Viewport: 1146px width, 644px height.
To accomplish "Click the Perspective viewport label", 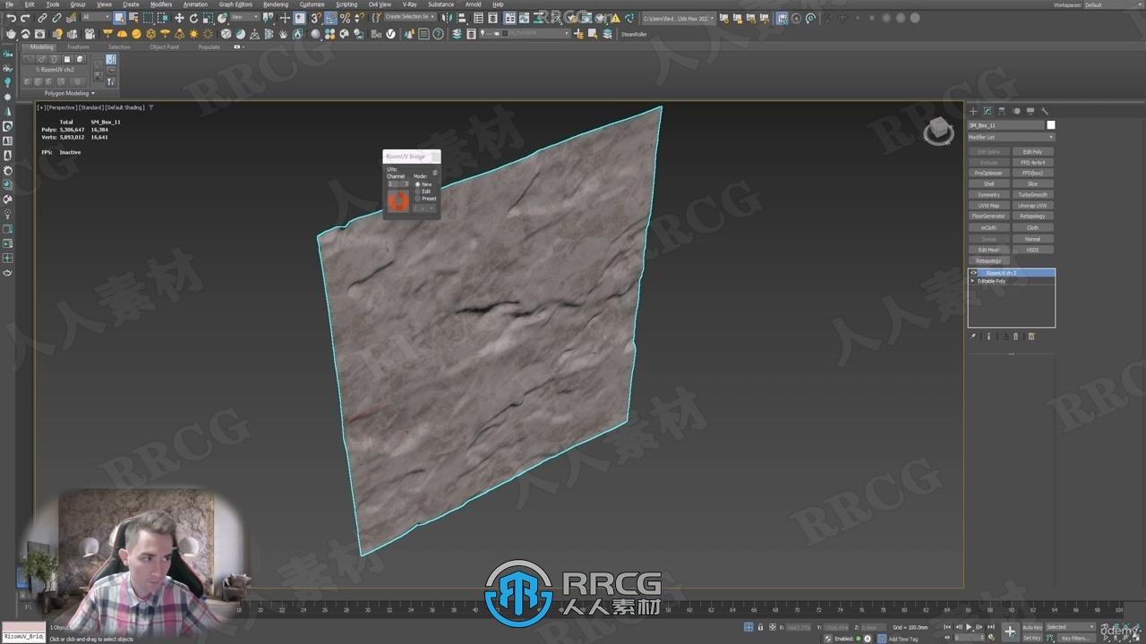I will (x=63, y=107).
